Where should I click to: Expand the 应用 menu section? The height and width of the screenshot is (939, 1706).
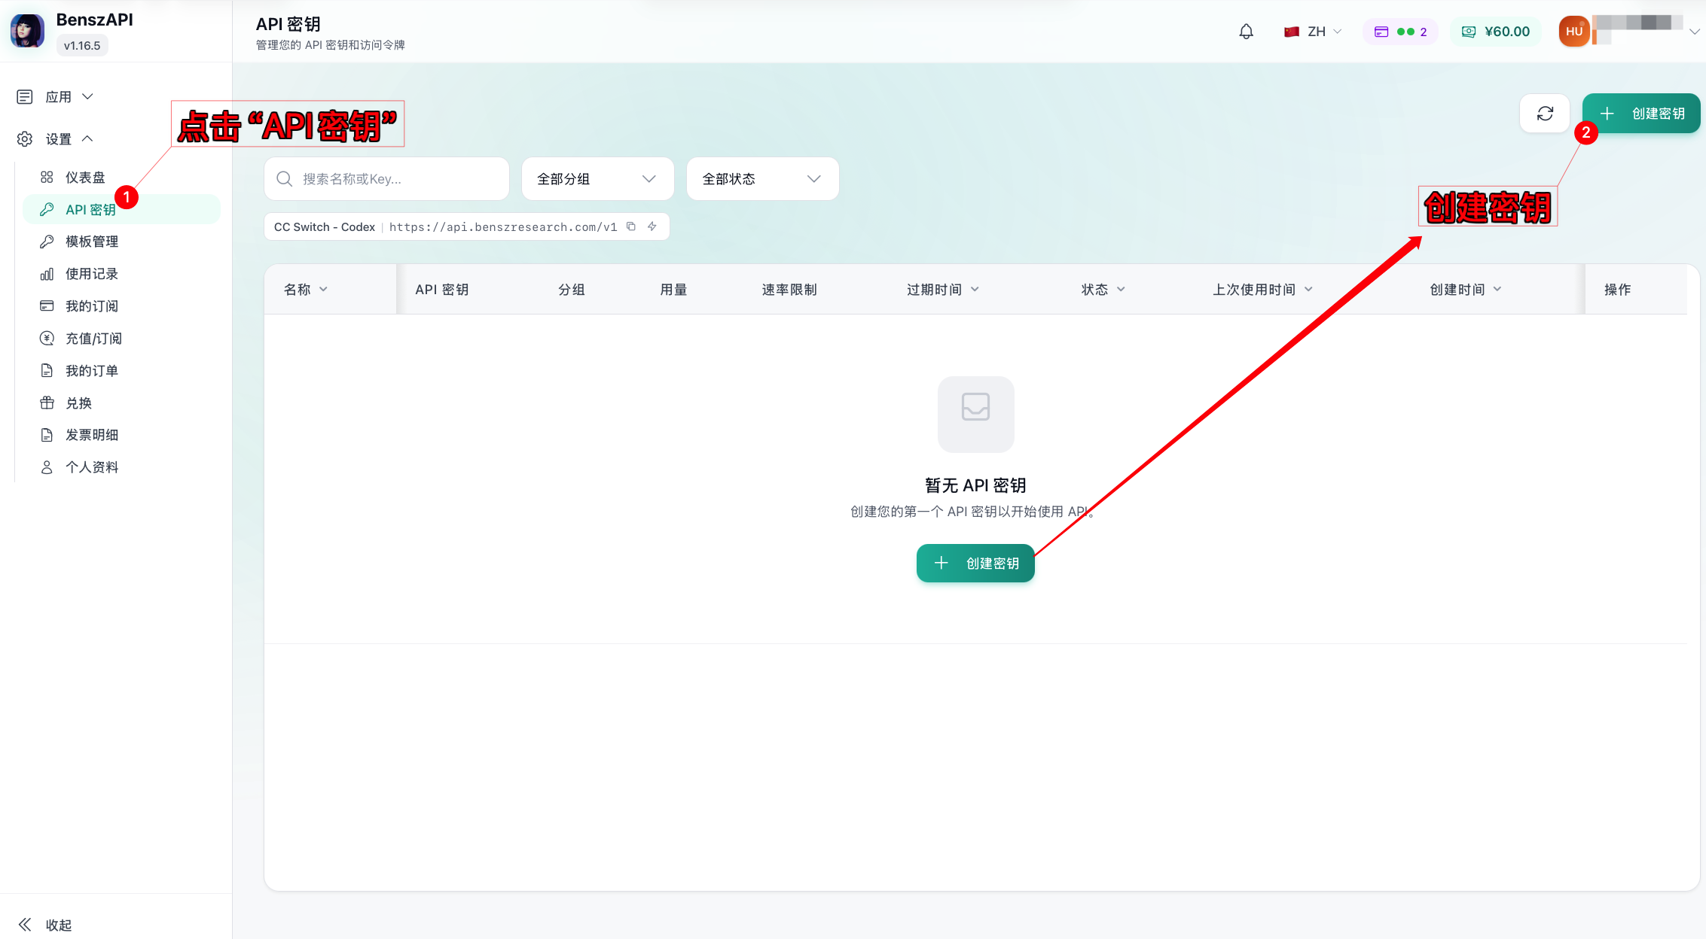[x=56, y=97]
